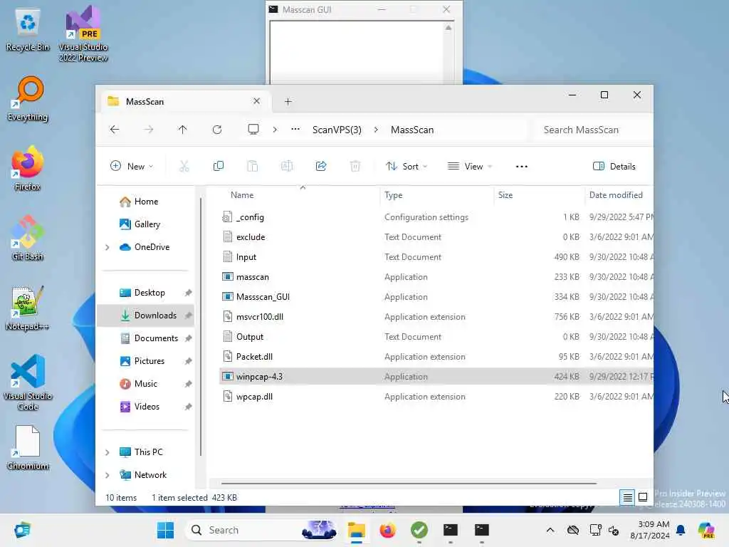Click ScanVPS(3) breadcrumb in address bar
Viewport: 729px width, 547px height.
click(337, 130)
